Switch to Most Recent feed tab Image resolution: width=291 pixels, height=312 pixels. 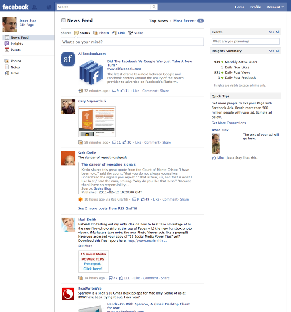coord(185,21)
